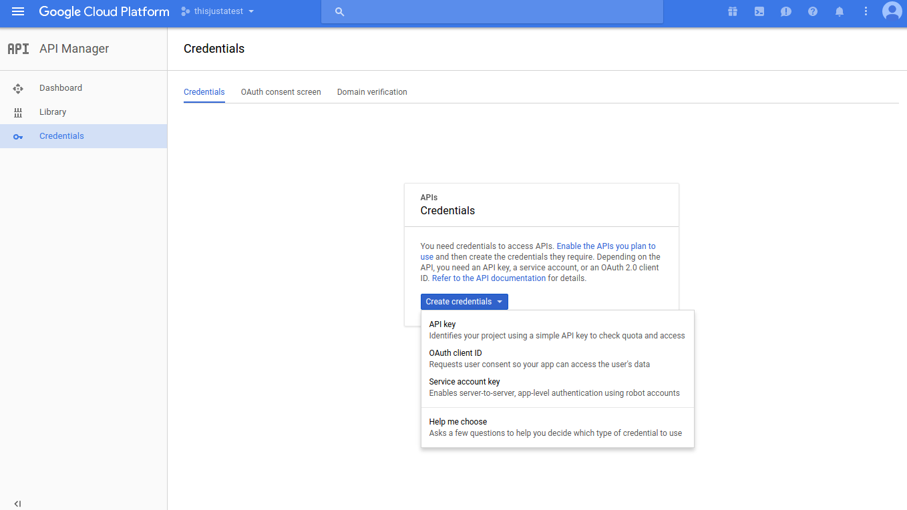907x510 pixels.
Task: Follow 'Enable the APIs you plan to use' link
Action: (x=606, y=246)
